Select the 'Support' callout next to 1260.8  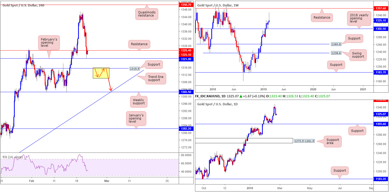click(x=354, y=38)
